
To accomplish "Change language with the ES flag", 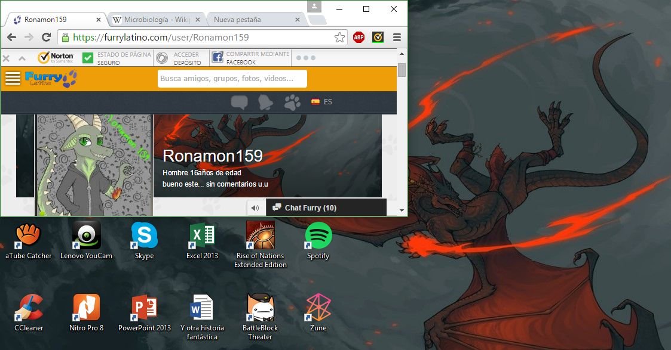I will pyautogui.click(x=321, y=101).
